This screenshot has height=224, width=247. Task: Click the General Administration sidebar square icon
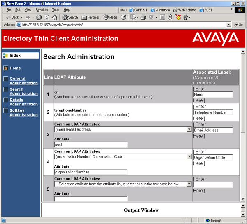point(6,79)
